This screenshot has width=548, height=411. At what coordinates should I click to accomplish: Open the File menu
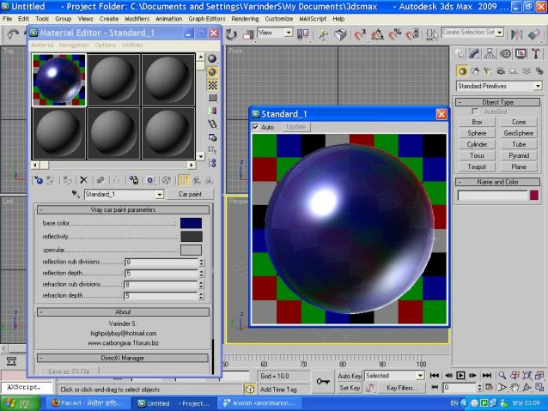pos(8,19)
